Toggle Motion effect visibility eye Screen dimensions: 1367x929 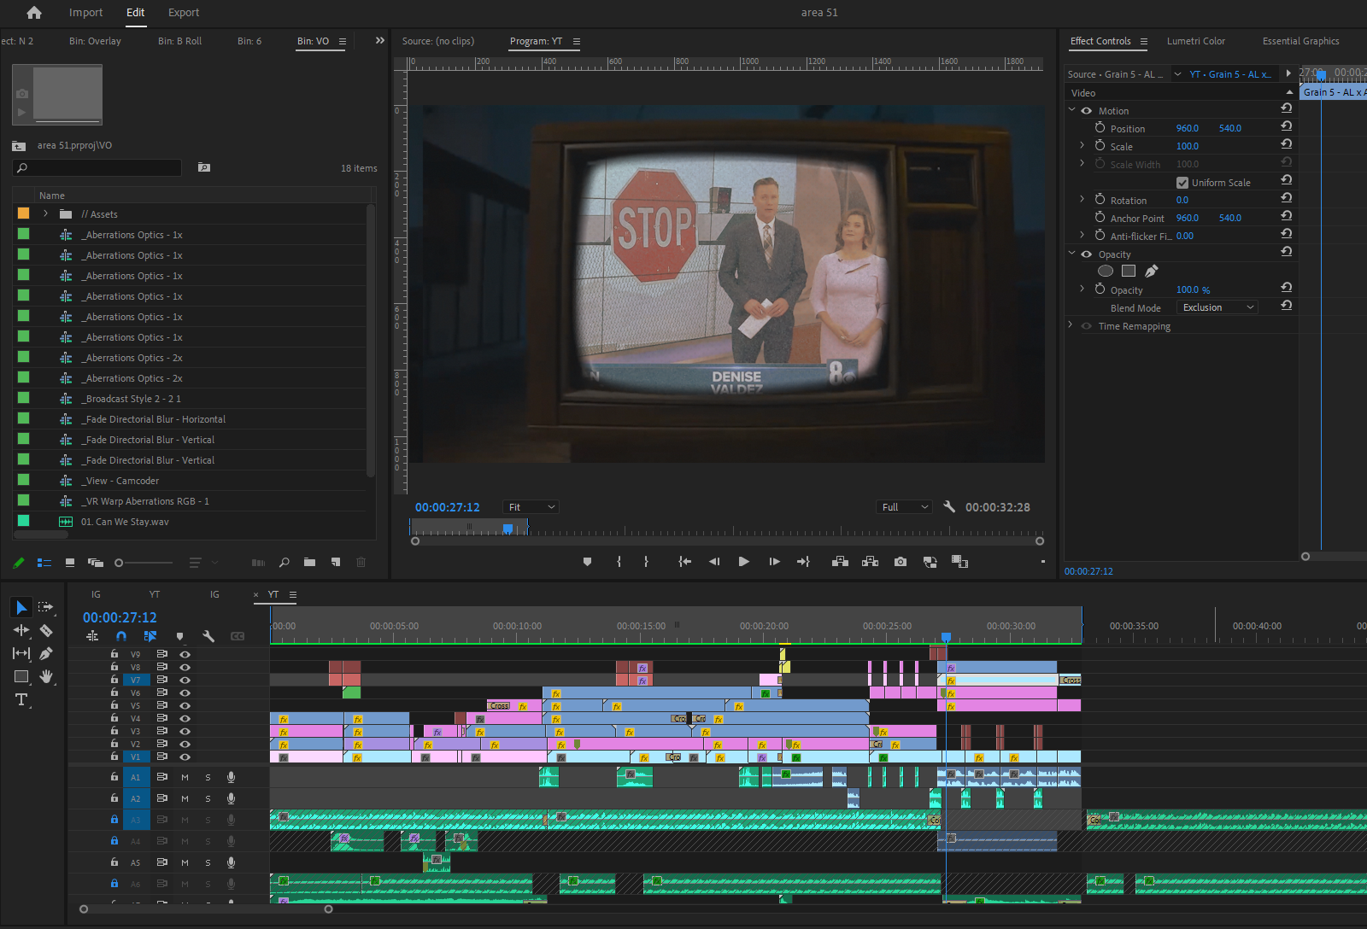click(1087, 111)
